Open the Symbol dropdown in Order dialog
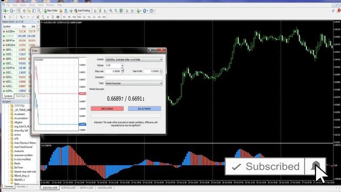 (x=134, y=59)
